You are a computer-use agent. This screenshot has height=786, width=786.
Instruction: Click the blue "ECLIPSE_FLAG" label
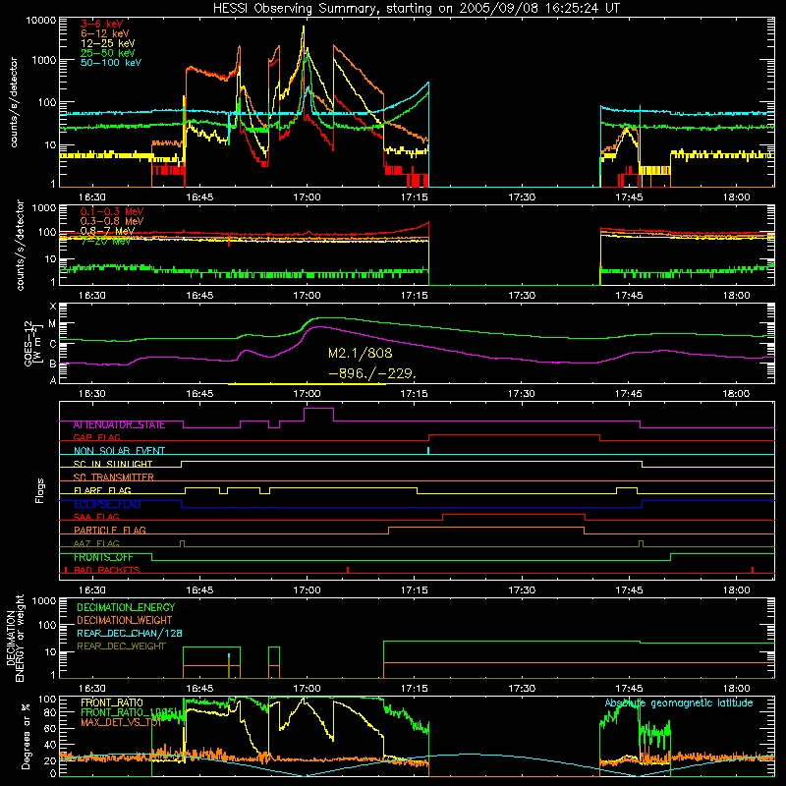click(x=107, y=504)
